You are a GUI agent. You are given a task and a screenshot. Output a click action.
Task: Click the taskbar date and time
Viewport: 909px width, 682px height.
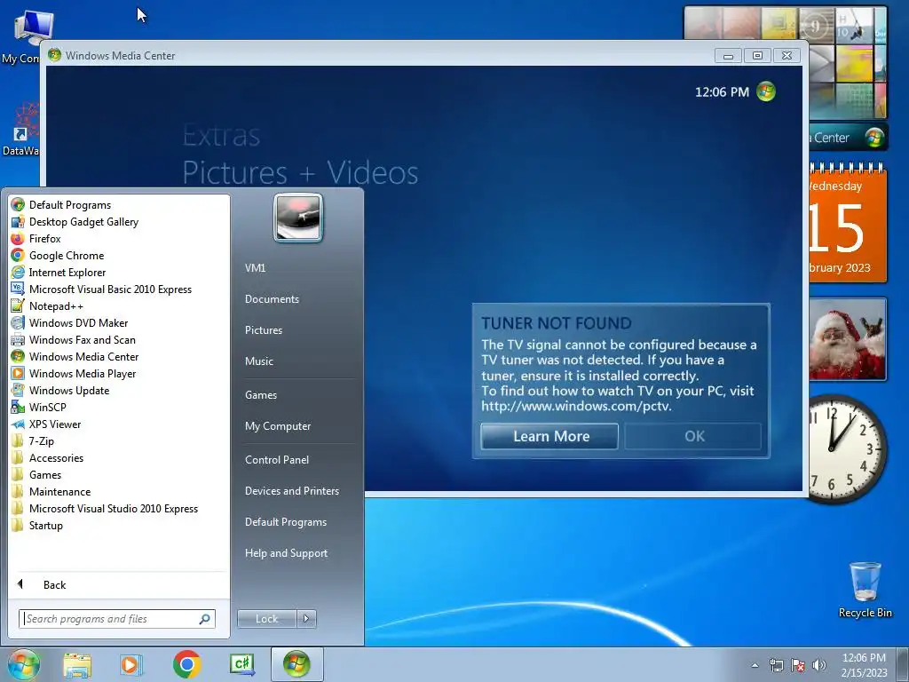tap(864, 665)
